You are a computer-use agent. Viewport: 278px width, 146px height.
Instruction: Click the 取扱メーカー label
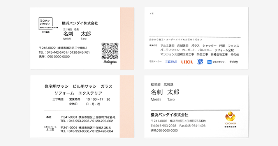[155, 61]
